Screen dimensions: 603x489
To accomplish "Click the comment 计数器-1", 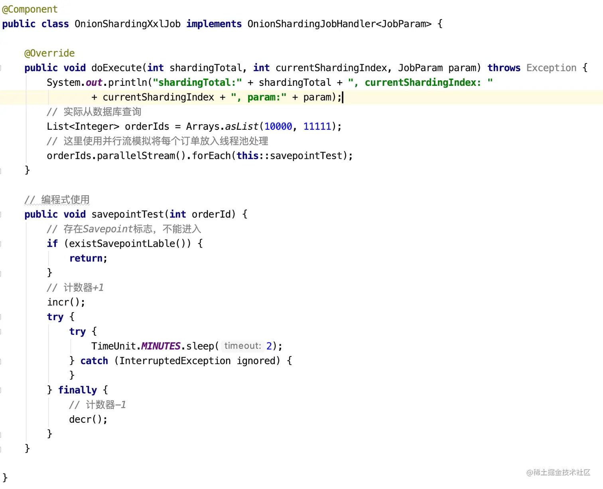I will pos(97,405).
